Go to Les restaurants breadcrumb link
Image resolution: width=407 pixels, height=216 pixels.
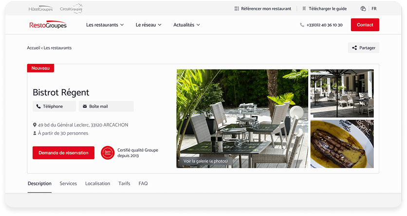point(57,48)
